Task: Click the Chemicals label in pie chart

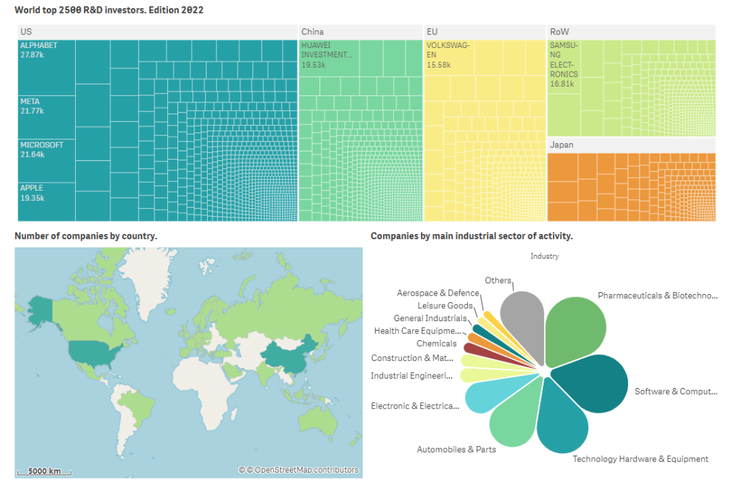Action: tap(437, 343)
